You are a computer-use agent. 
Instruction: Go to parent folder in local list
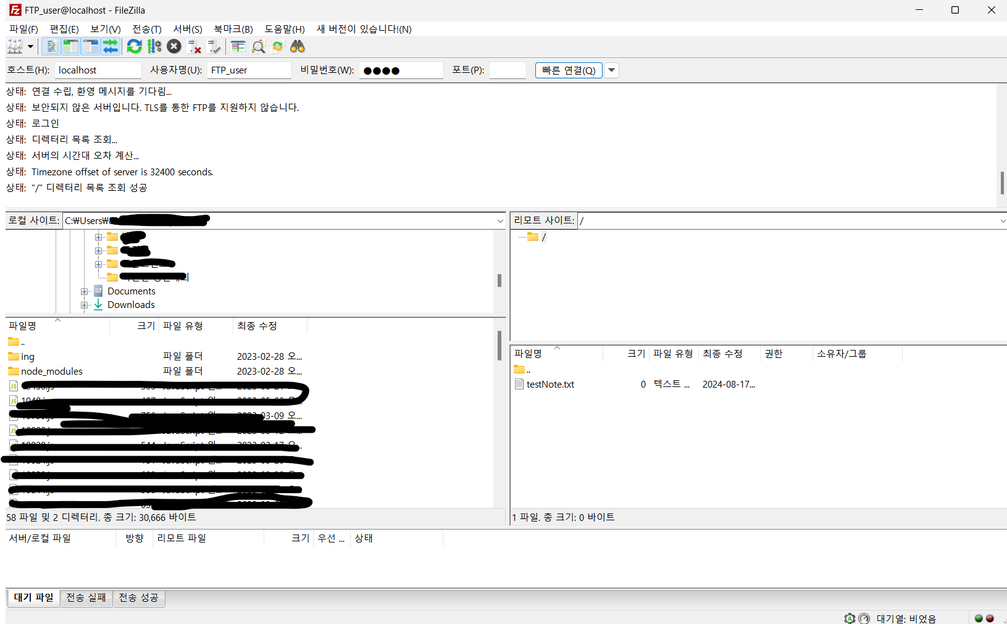click(17, 342)
